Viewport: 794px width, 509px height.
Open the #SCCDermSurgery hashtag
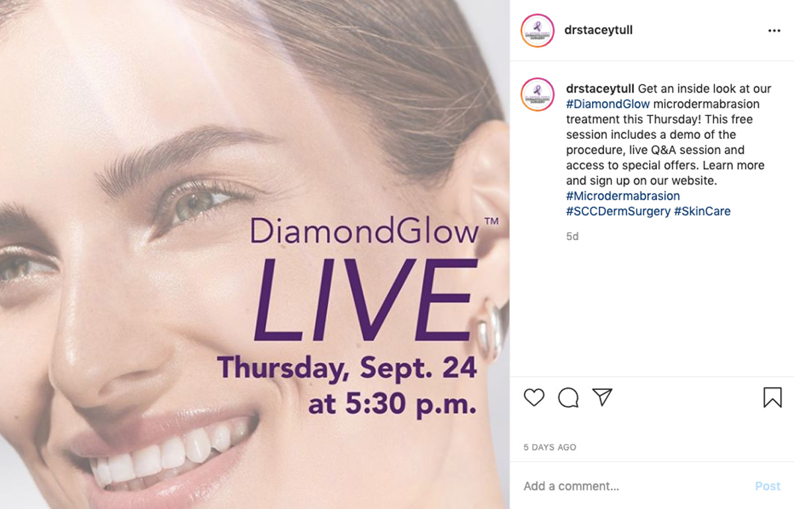point(618,212)
